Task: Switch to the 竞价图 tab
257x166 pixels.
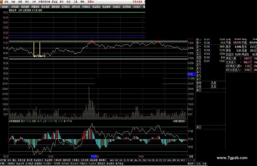Action: 30,160
